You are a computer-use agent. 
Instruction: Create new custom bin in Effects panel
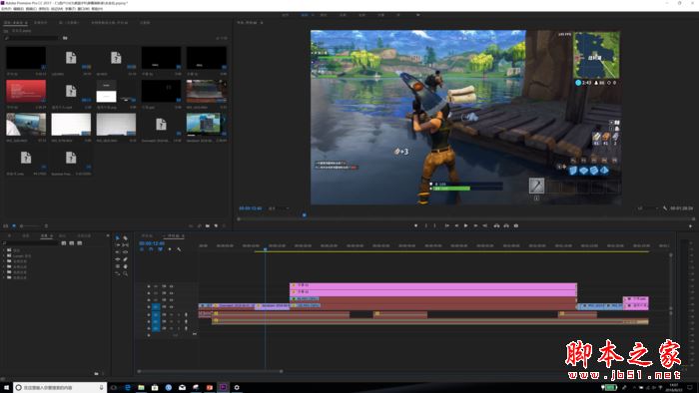point(96,373)
